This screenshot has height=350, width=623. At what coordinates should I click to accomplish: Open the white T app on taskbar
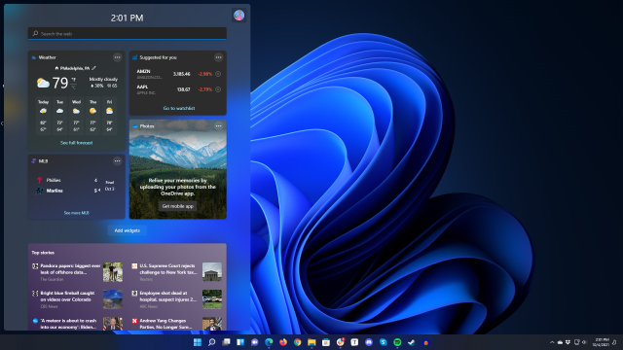pyautogui.click(x=354, y=342)
